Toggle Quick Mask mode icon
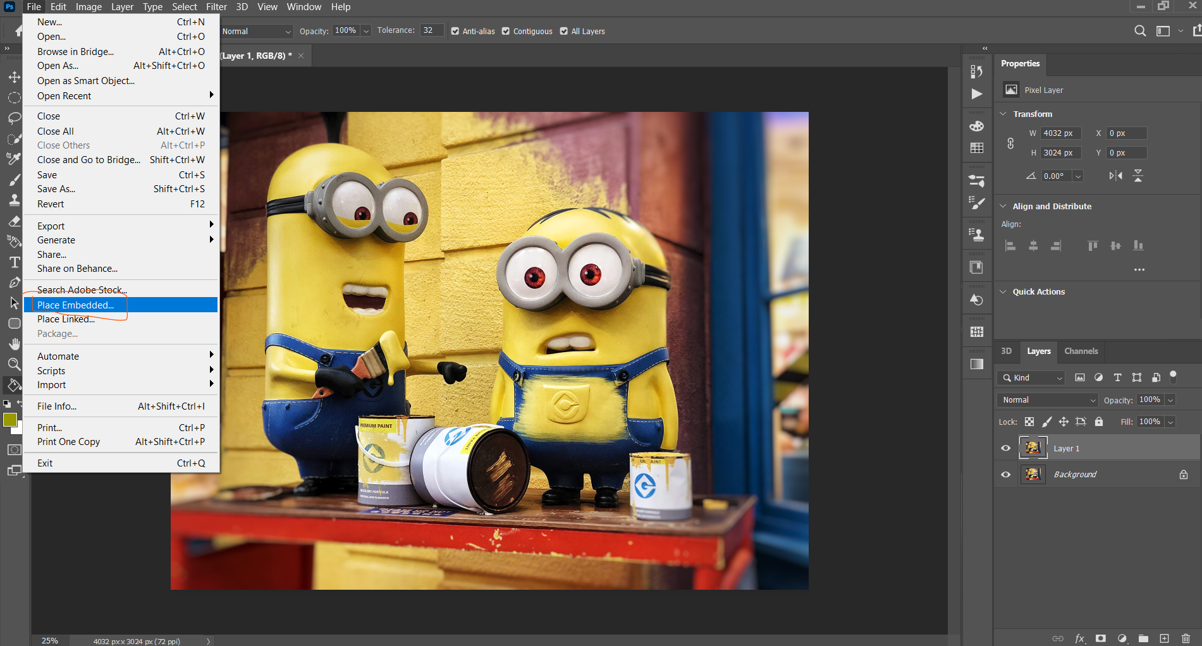The height and width of the screenshot is (646, 1202). point(14,449)
